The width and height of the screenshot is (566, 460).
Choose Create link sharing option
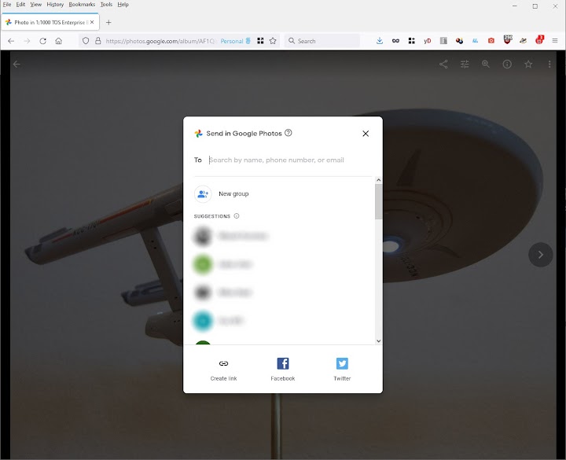[223, 370]
